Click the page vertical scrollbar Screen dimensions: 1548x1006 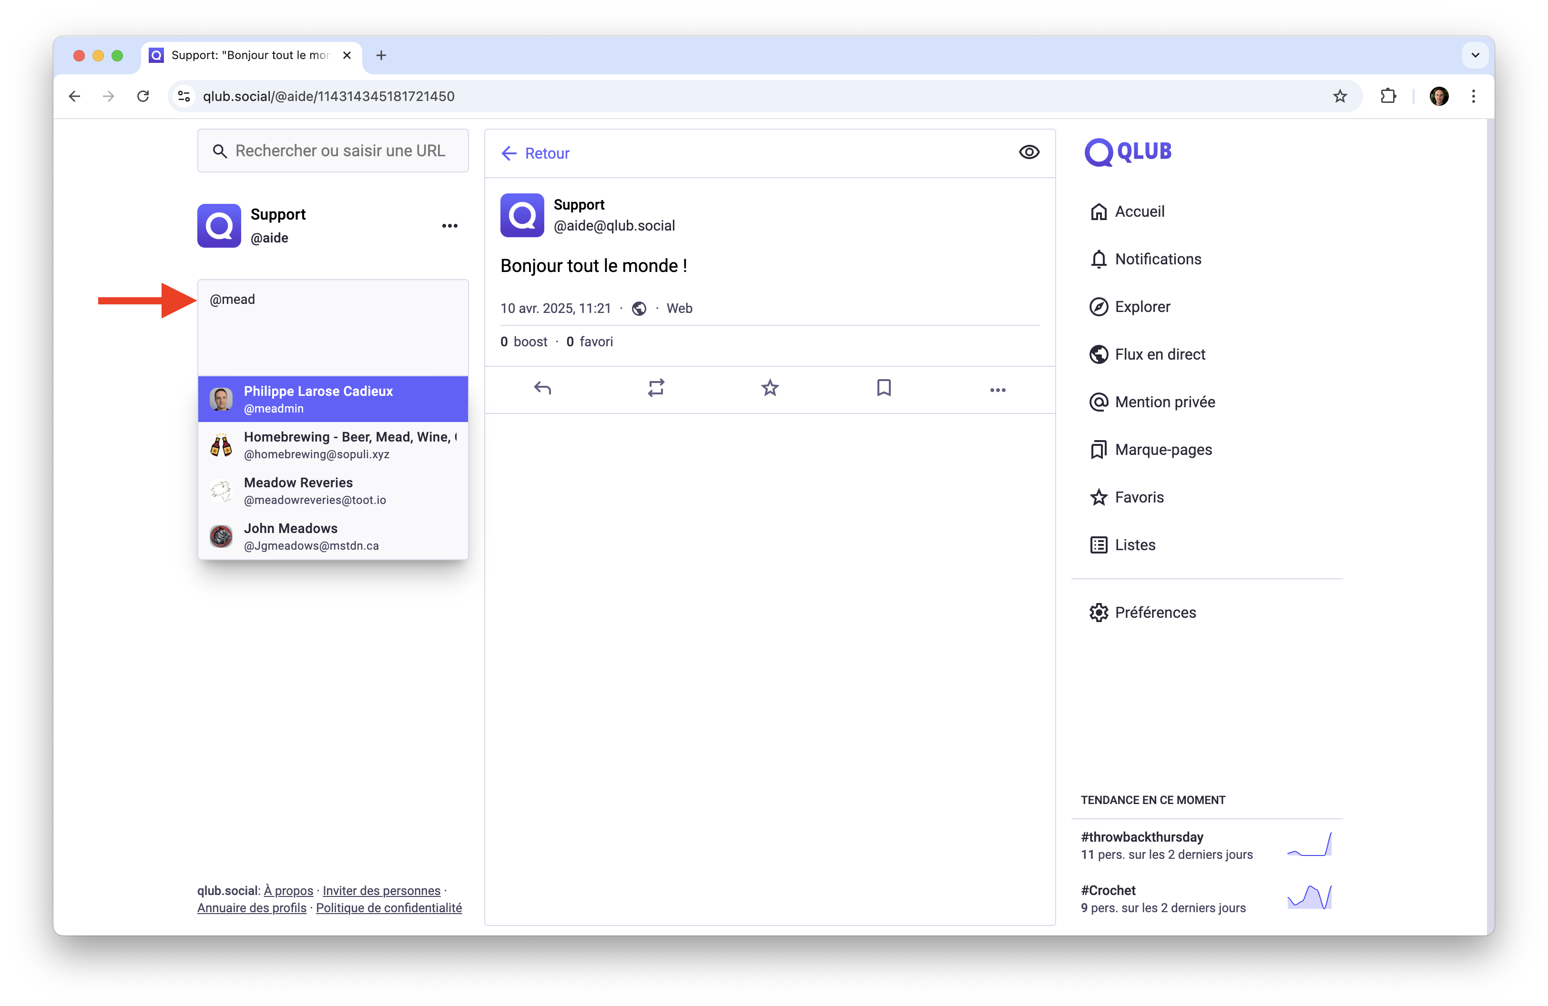[x=1490, y=526]
